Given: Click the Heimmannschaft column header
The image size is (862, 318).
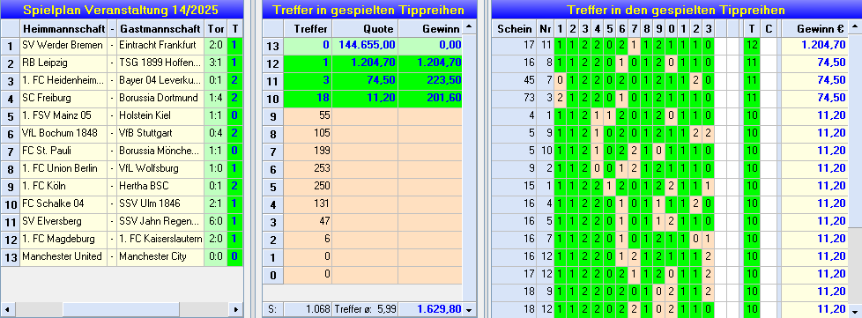Looking at the screenshot, I should click(63, 28).
